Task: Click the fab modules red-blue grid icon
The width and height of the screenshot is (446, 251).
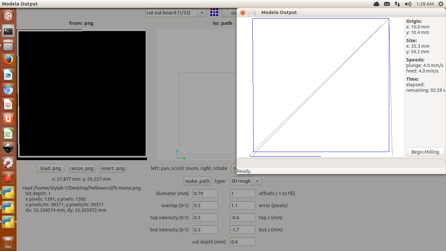Action: 214,13
